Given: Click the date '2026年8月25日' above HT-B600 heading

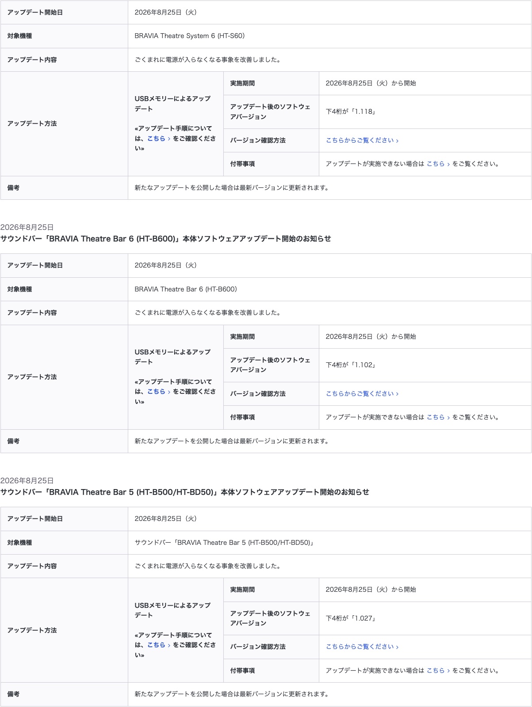Looking at the screenshot, I should pyautogui.click(x=27, y=227).
